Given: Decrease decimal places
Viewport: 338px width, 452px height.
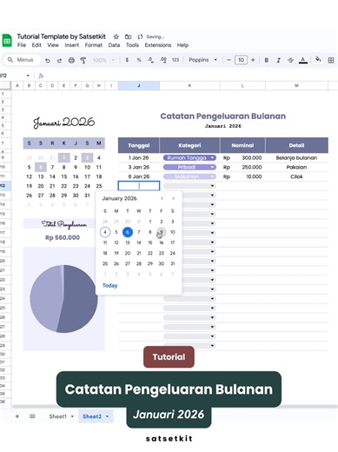Looking at the screenshot, I should tap(150, 60).
